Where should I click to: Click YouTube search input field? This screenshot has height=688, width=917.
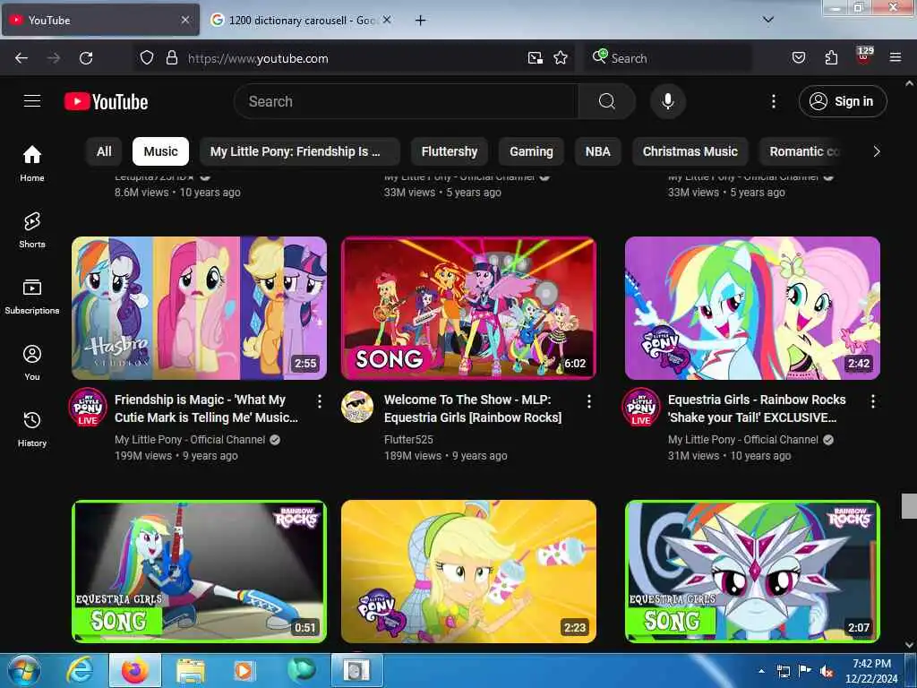click(x=406, y=101)
